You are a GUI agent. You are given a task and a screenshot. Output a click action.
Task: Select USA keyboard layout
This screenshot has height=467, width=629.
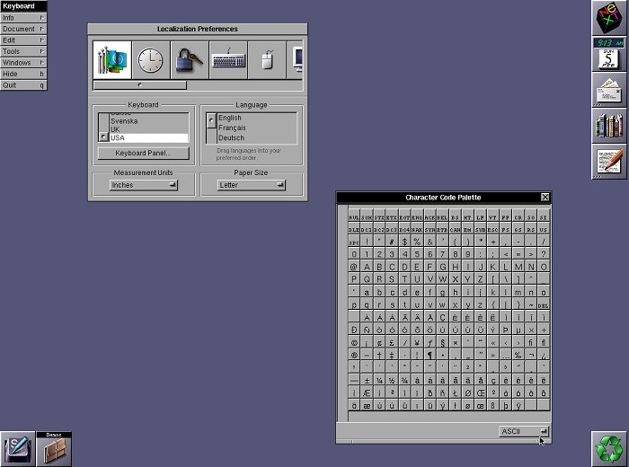[x=147, y=137]
